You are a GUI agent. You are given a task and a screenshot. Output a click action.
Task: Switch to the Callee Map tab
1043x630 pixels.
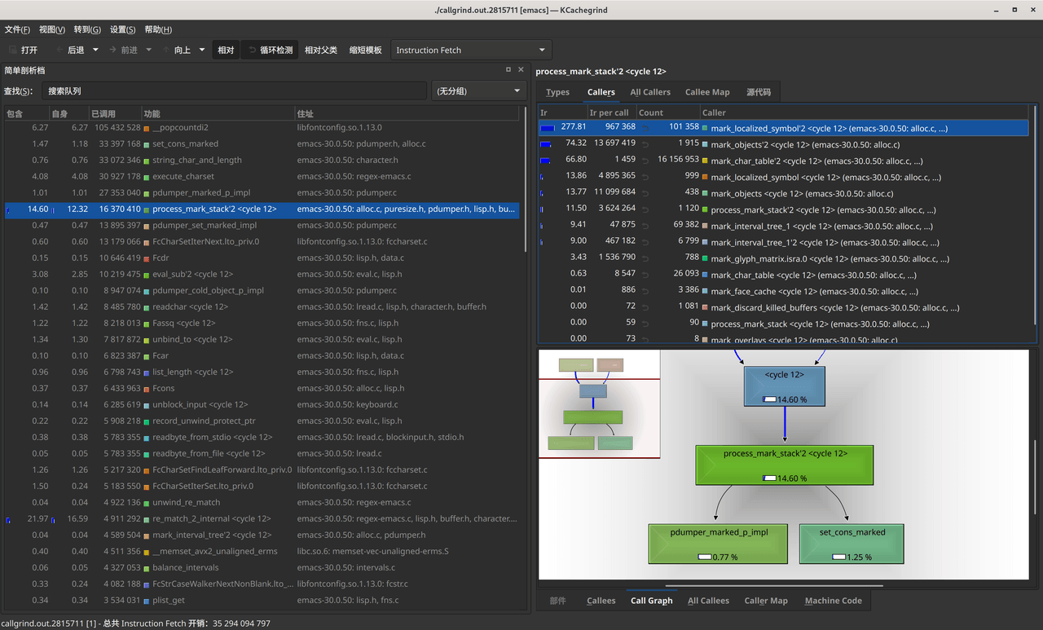click(x=706, y=92)
